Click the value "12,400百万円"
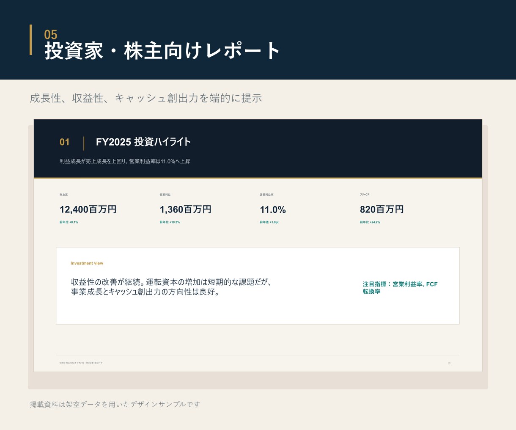Viewport: 516px width, 430px height. pyautogui.click(x=88, y=209)
